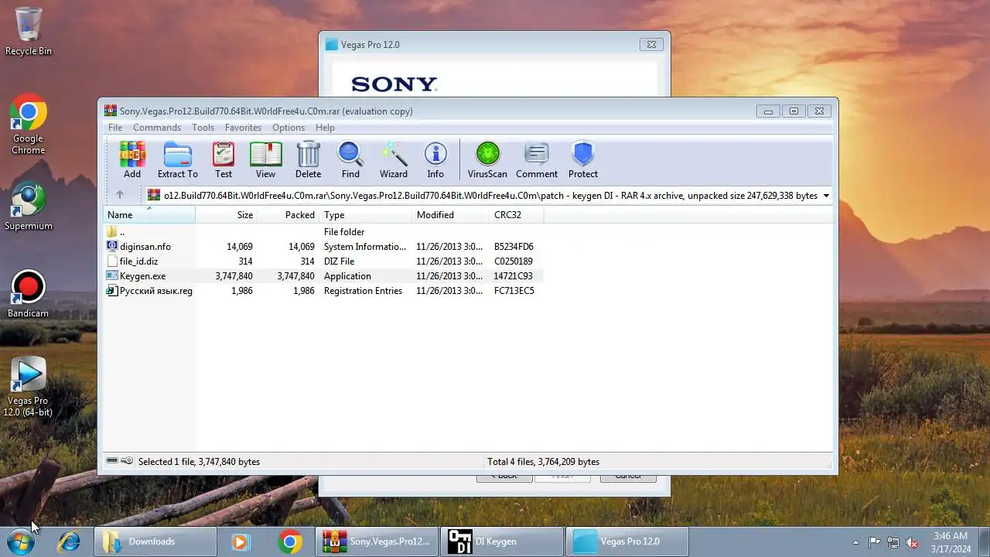Click diginsan.nfo file icon
Screen dimensions: 990x557
112,247
